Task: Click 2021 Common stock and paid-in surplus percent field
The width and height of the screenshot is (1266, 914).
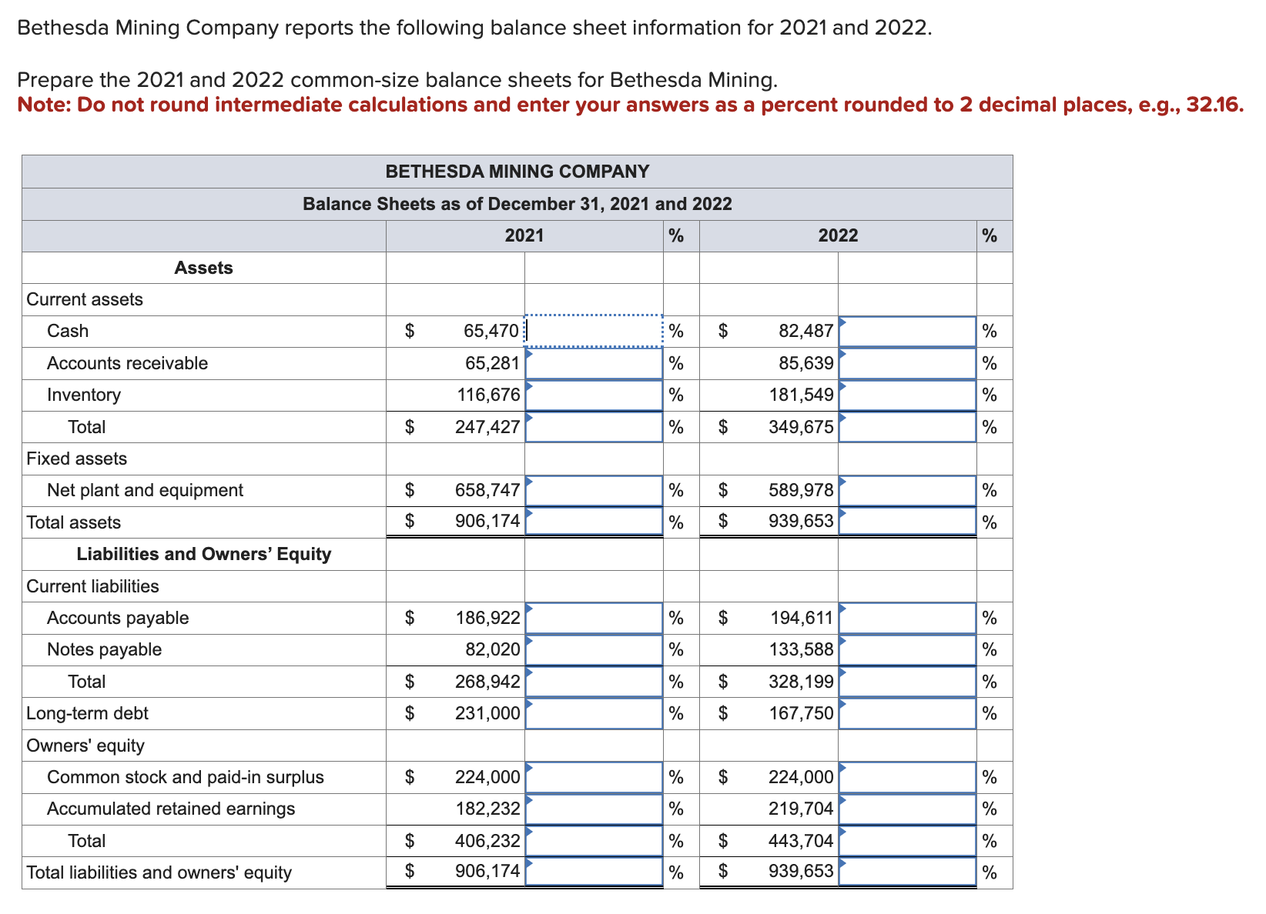Action: tap(594, 777)
